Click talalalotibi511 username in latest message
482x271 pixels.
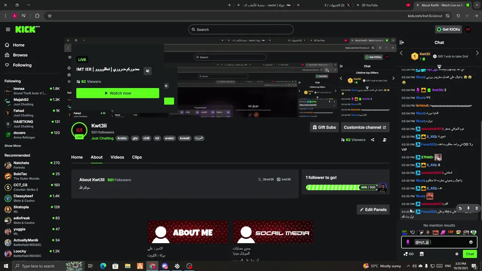pyautogui.click(x=432, y=204)
